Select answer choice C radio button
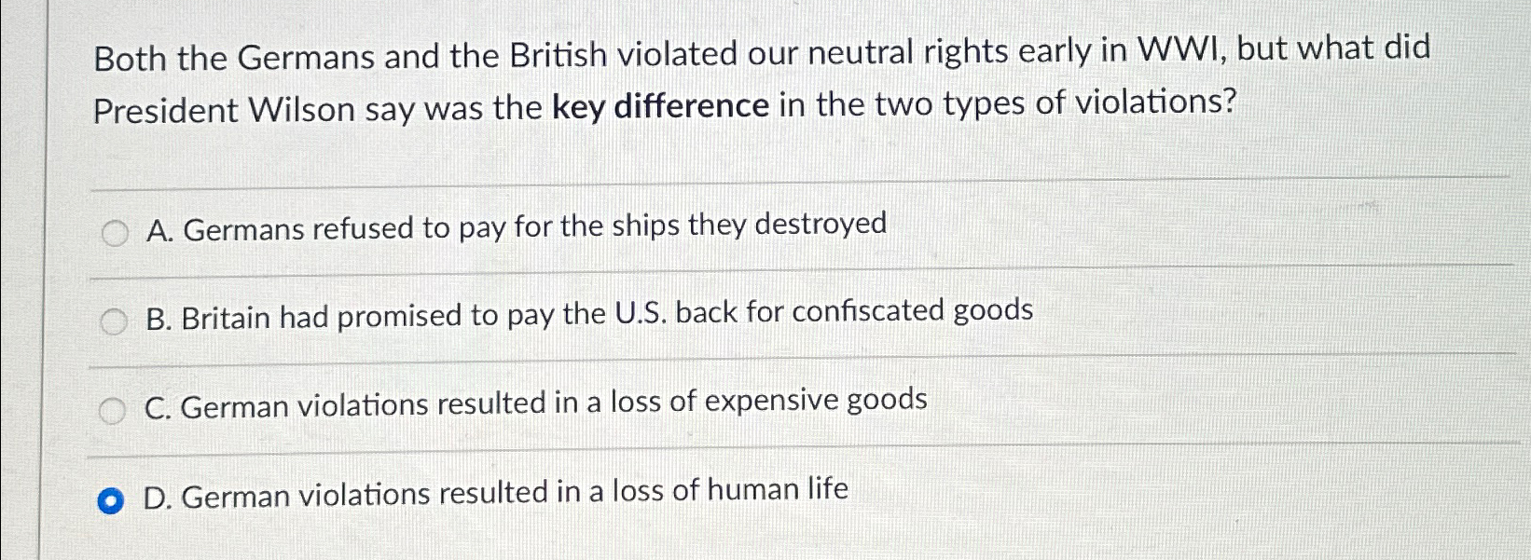 coord(115,410)
